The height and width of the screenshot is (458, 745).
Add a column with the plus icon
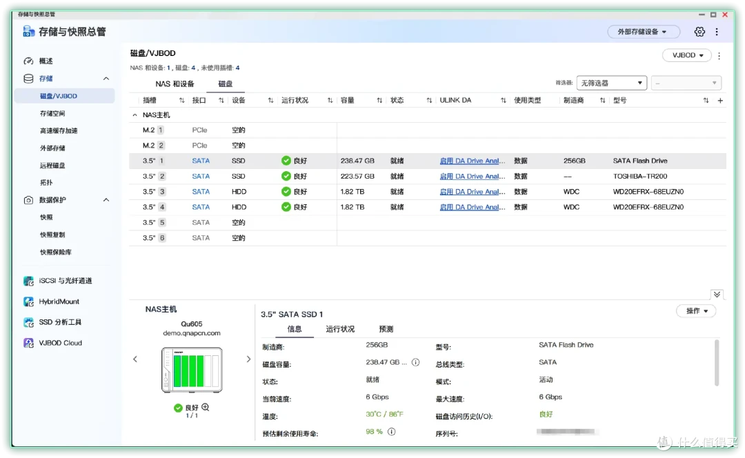[x=720, y=100]
